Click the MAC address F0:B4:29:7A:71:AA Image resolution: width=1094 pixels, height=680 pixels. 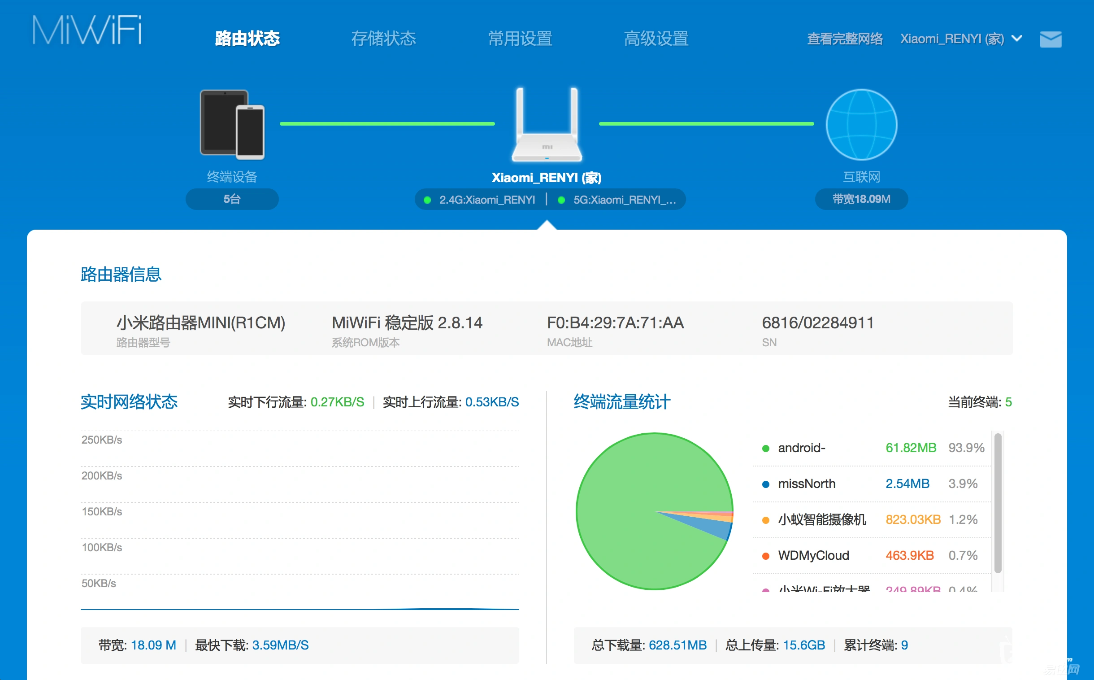click(615, 323)
